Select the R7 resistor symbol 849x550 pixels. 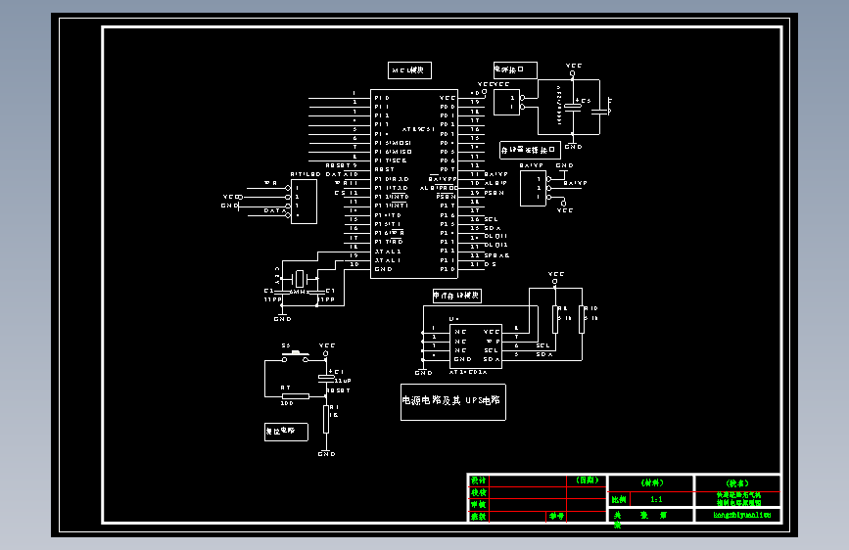click(296, 396)
